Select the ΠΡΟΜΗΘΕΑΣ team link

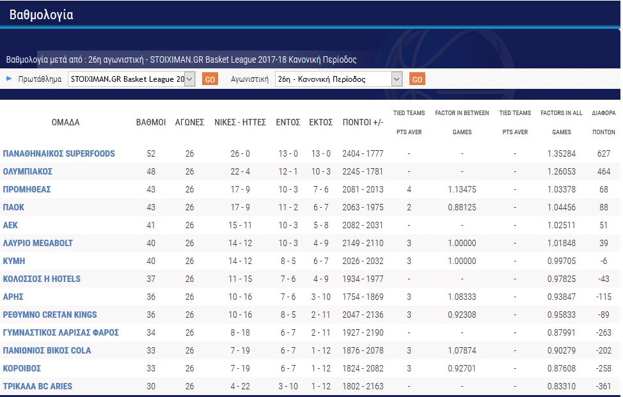pyautogui.click(x=27, y=189)
